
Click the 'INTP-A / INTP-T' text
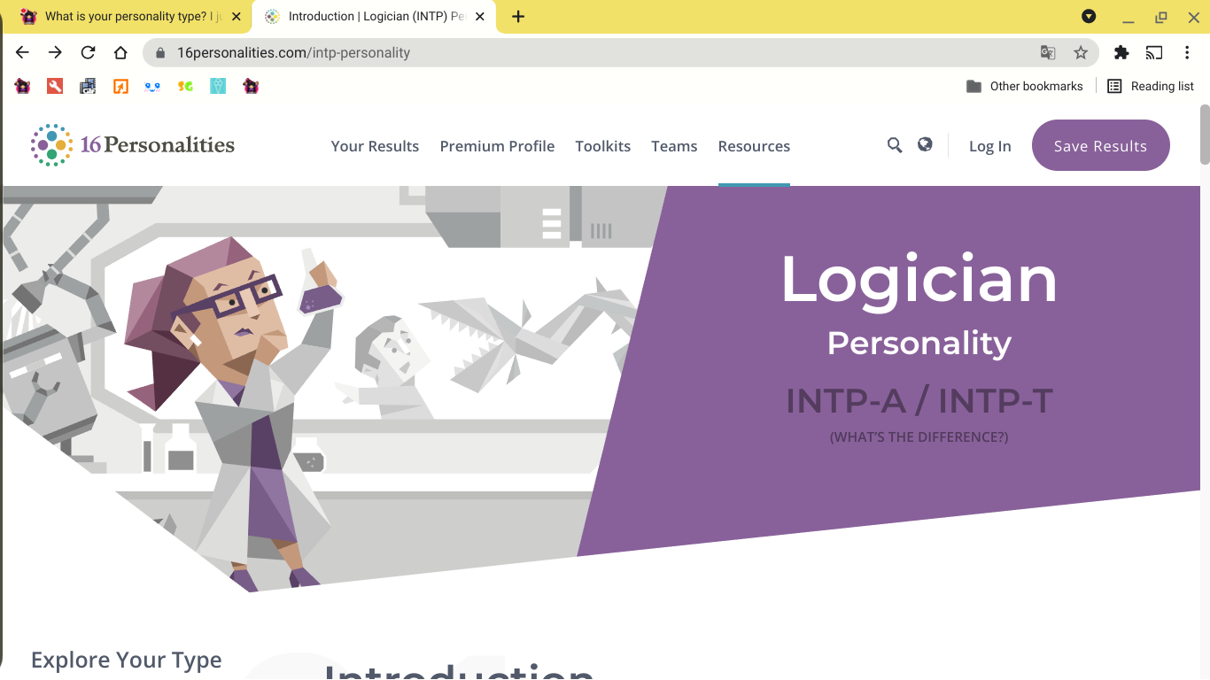(x=919, y=401)
